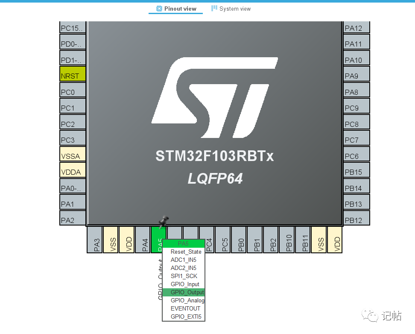Viewport: 415px width, 334px height.
Task: Select the PB12 pin on right side
Action: tap(357, 218)
